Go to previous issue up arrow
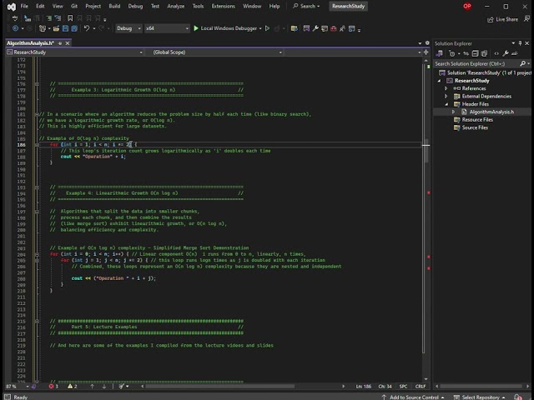This screenshot has width=534, height=400. (92, 387)
